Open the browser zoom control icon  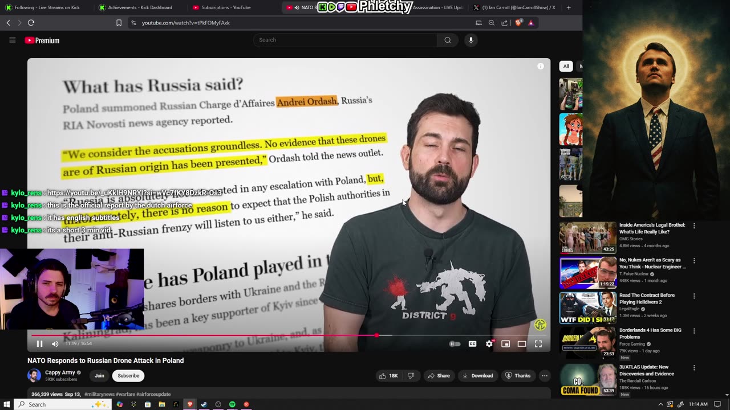click(x=492, y=23)
